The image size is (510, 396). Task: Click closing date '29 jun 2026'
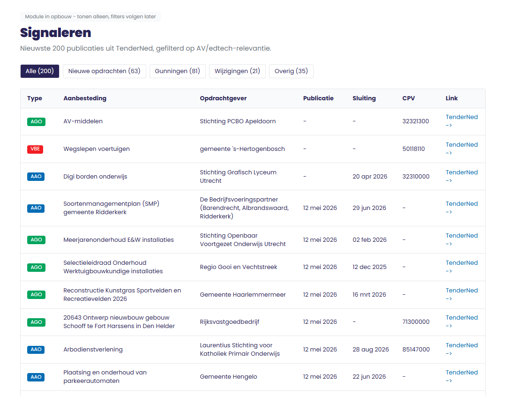(x=369, y=208)
